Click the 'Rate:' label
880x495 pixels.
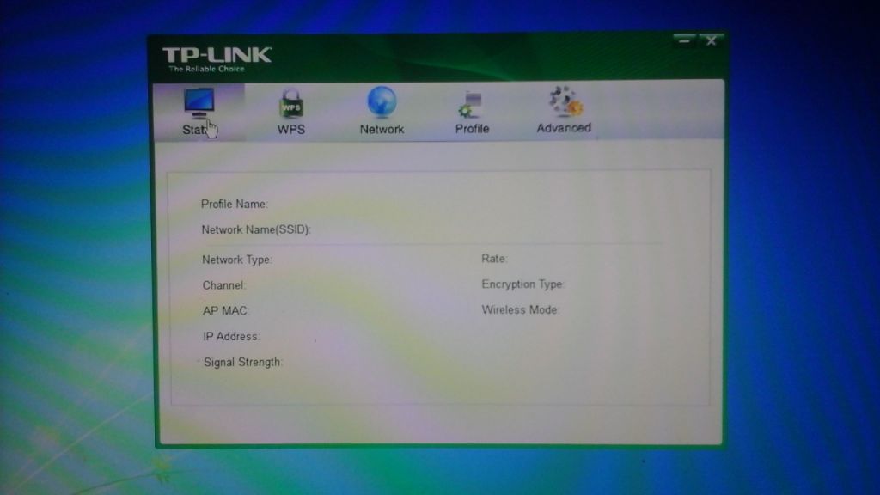pos(494,259)
